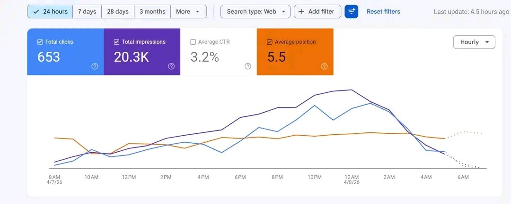The width and height of the screenshot is (511, 204).
Task: Open help icon on Total clicks card
Action: (95, 66)
